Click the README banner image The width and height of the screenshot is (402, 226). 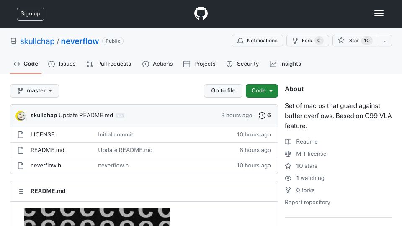click(x=97, y=217)
